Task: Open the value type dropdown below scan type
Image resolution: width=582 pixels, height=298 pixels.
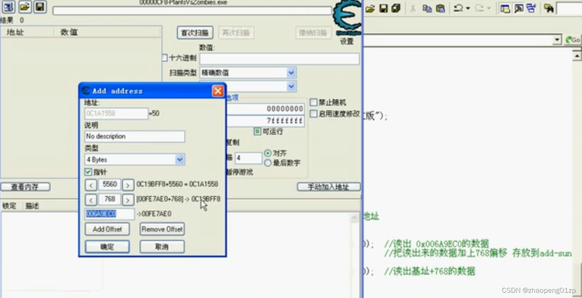Action: [291, 86]
